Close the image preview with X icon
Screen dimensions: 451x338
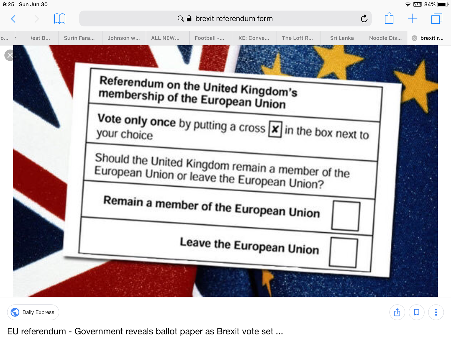(10, 55)
